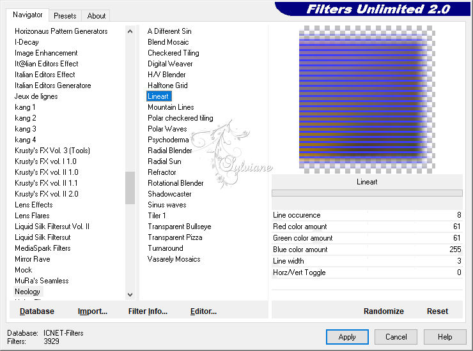
Task: Select kang 2 category
Action: [26, 118]
